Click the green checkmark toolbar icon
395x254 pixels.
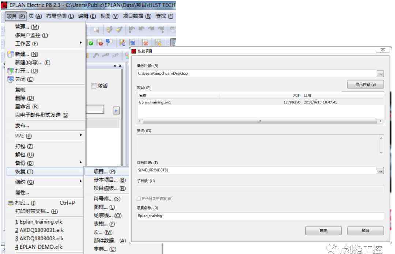[x=90, y=43]
